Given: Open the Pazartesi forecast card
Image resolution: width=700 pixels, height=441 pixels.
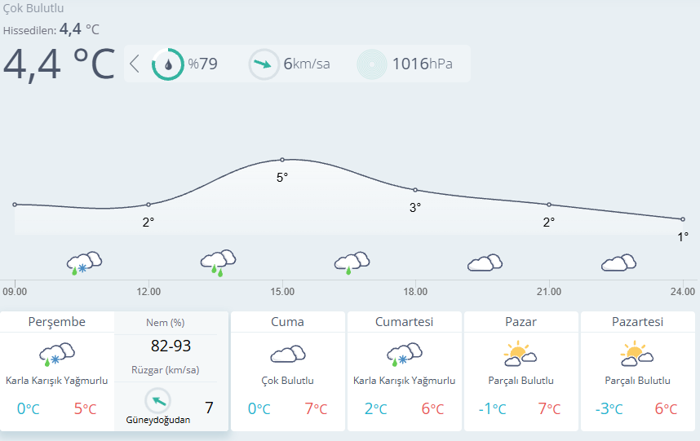Looking at the screenshot, I should [x=637, y=322].
